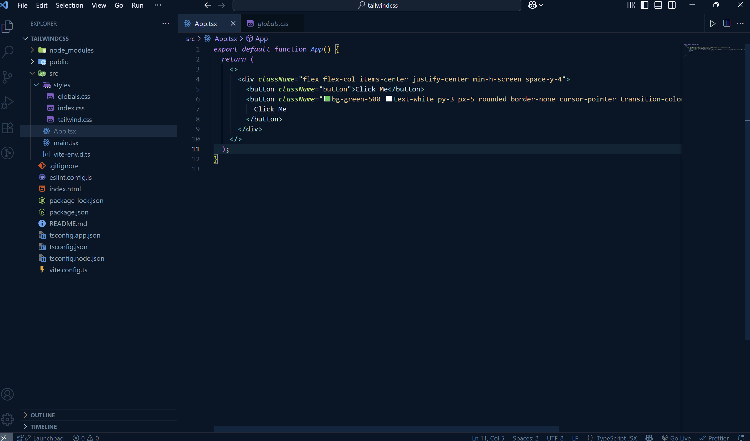750x441 pixels.
Task: Open editor More Actions ellipsis
Action: tap(740, 23)
